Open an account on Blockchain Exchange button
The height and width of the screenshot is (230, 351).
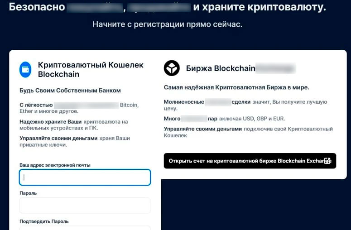250,161
